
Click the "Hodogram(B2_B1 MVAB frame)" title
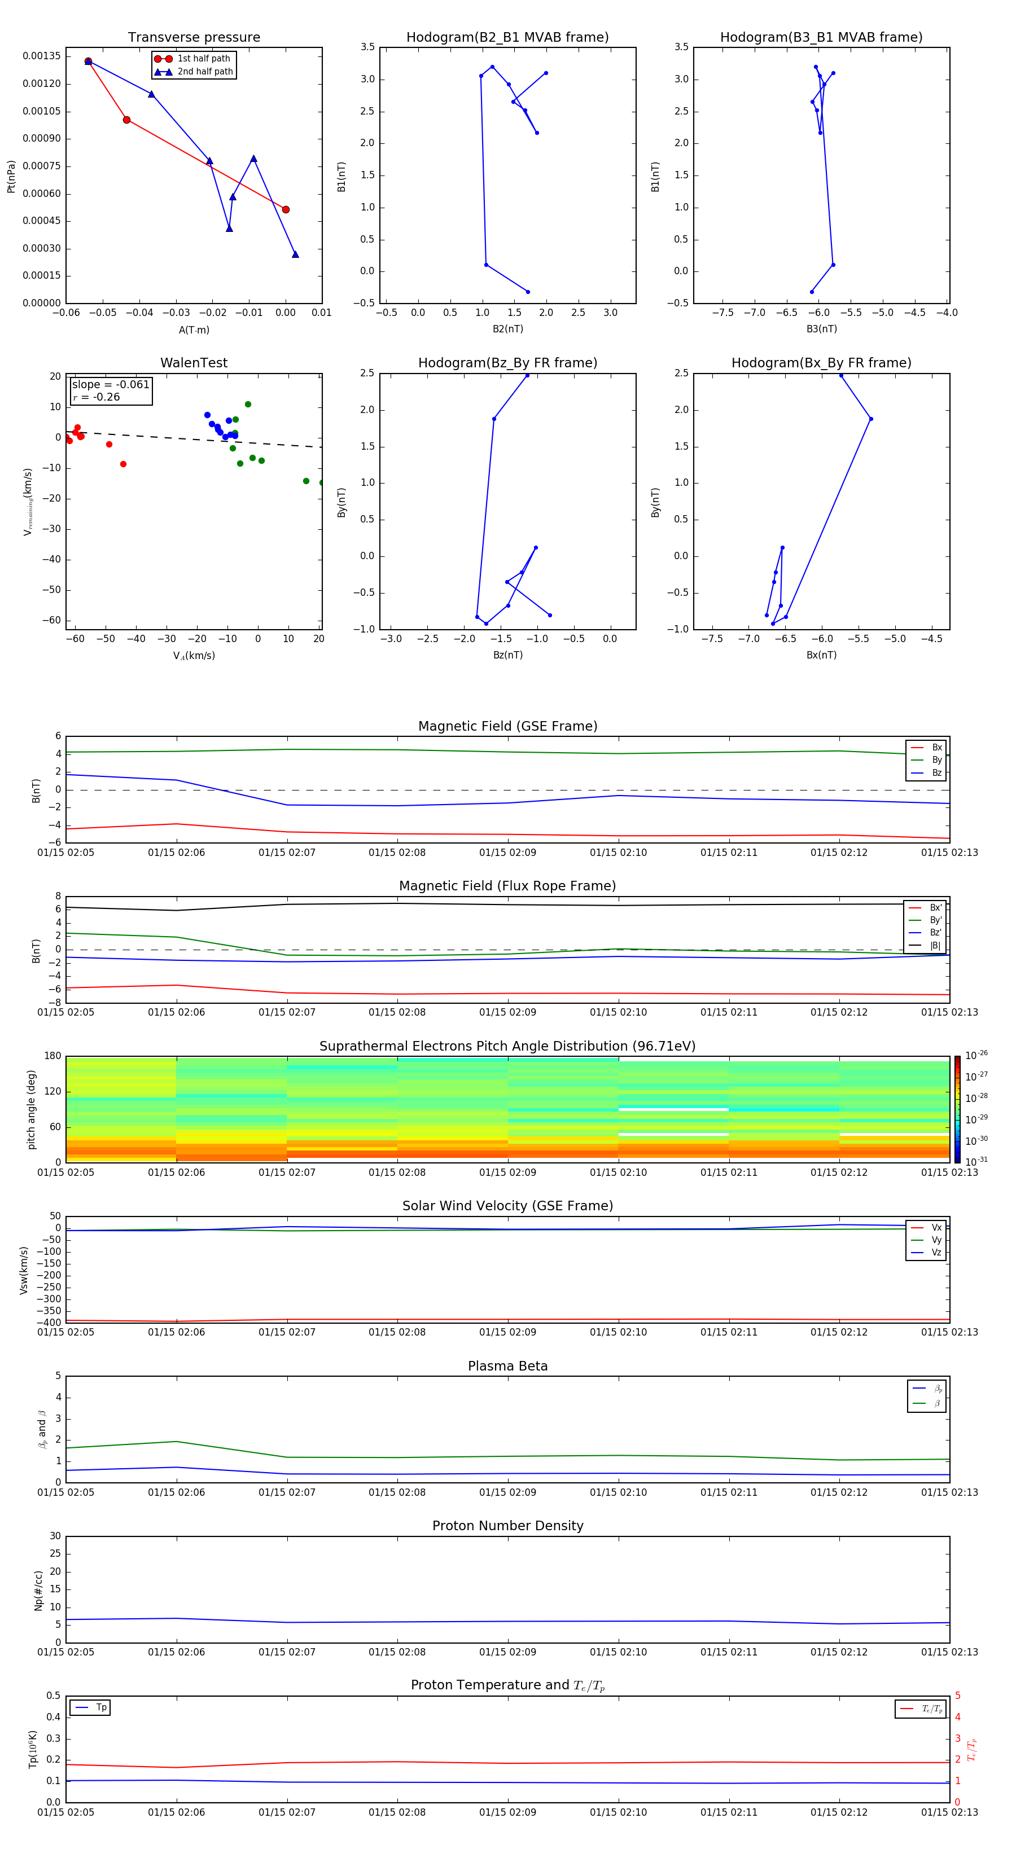pos(507,37)
